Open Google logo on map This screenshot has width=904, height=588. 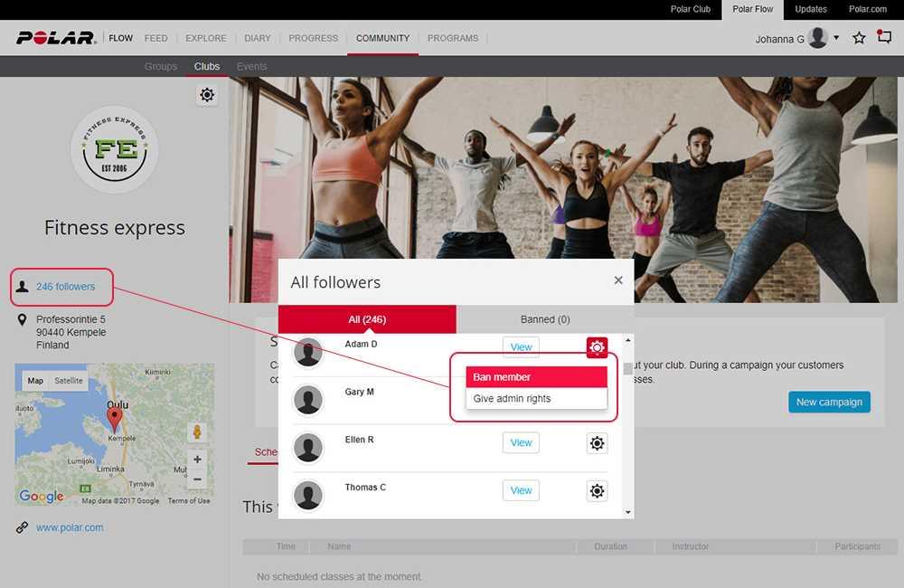[x=41, y=497]
